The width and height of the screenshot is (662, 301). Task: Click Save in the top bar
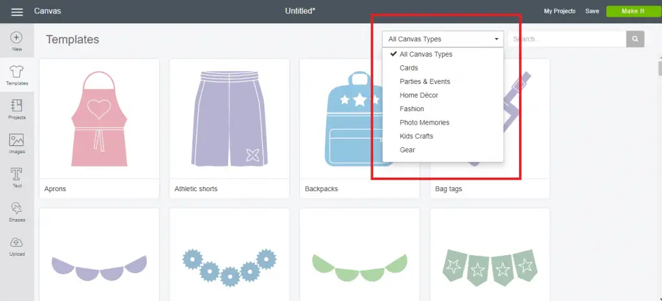tap(592, 12)
